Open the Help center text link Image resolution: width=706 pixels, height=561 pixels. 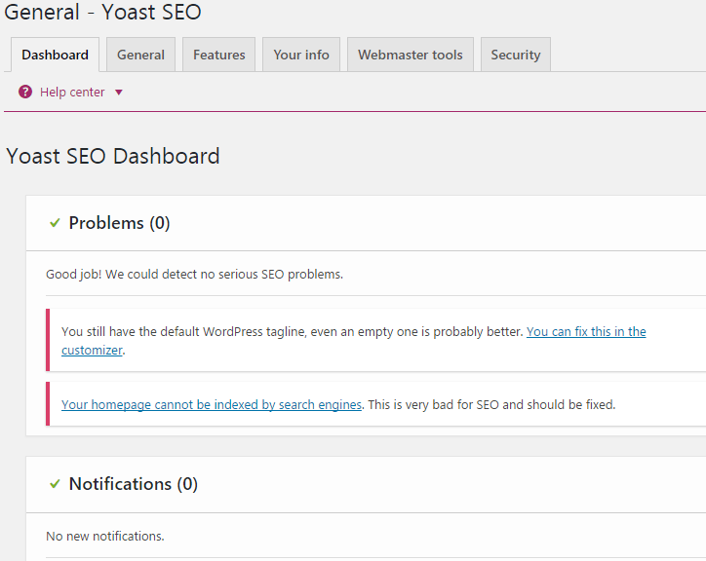(x=72, y=93)
